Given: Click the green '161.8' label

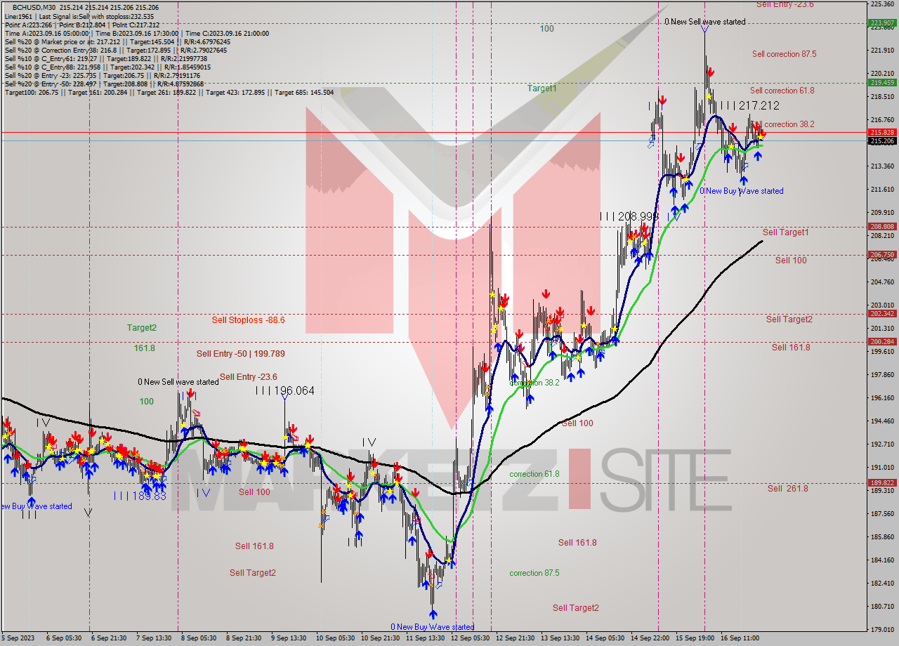Looking at the screenshot, I should [x=144, y=348].
